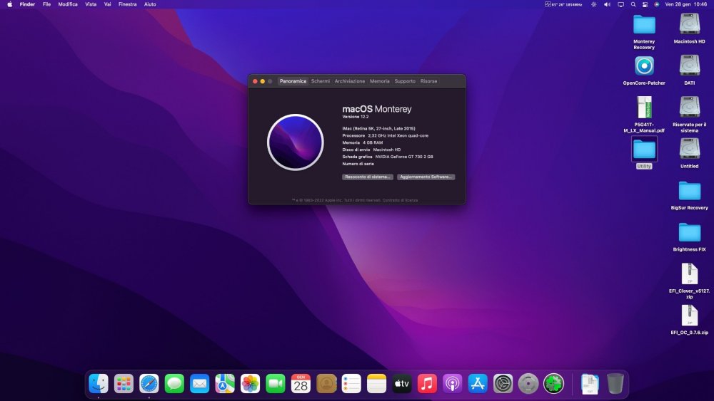Open Messages app in the Dock
The image size is (714, 401).
click(174, 384)
